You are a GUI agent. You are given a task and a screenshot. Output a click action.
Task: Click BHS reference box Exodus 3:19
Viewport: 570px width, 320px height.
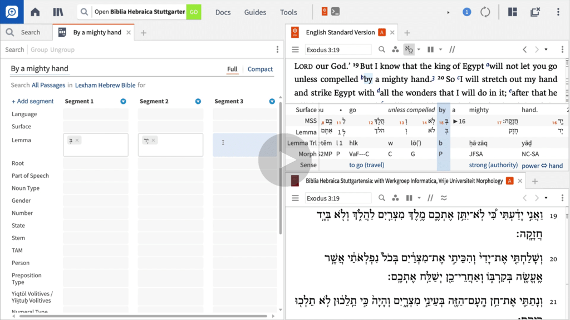coord(338,198)
